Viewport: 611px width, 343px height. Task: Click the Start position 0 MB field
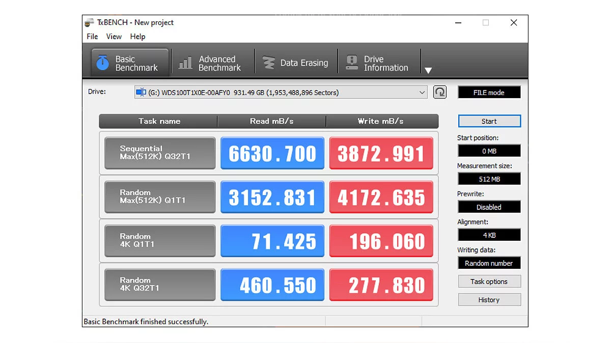coord(489,151)
